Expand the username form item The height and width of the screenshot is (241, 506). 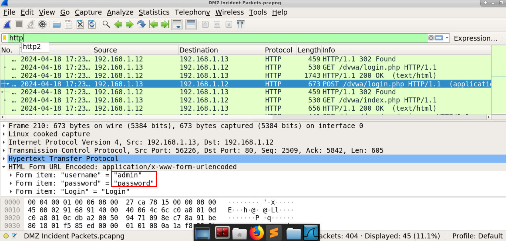(11, 175)
